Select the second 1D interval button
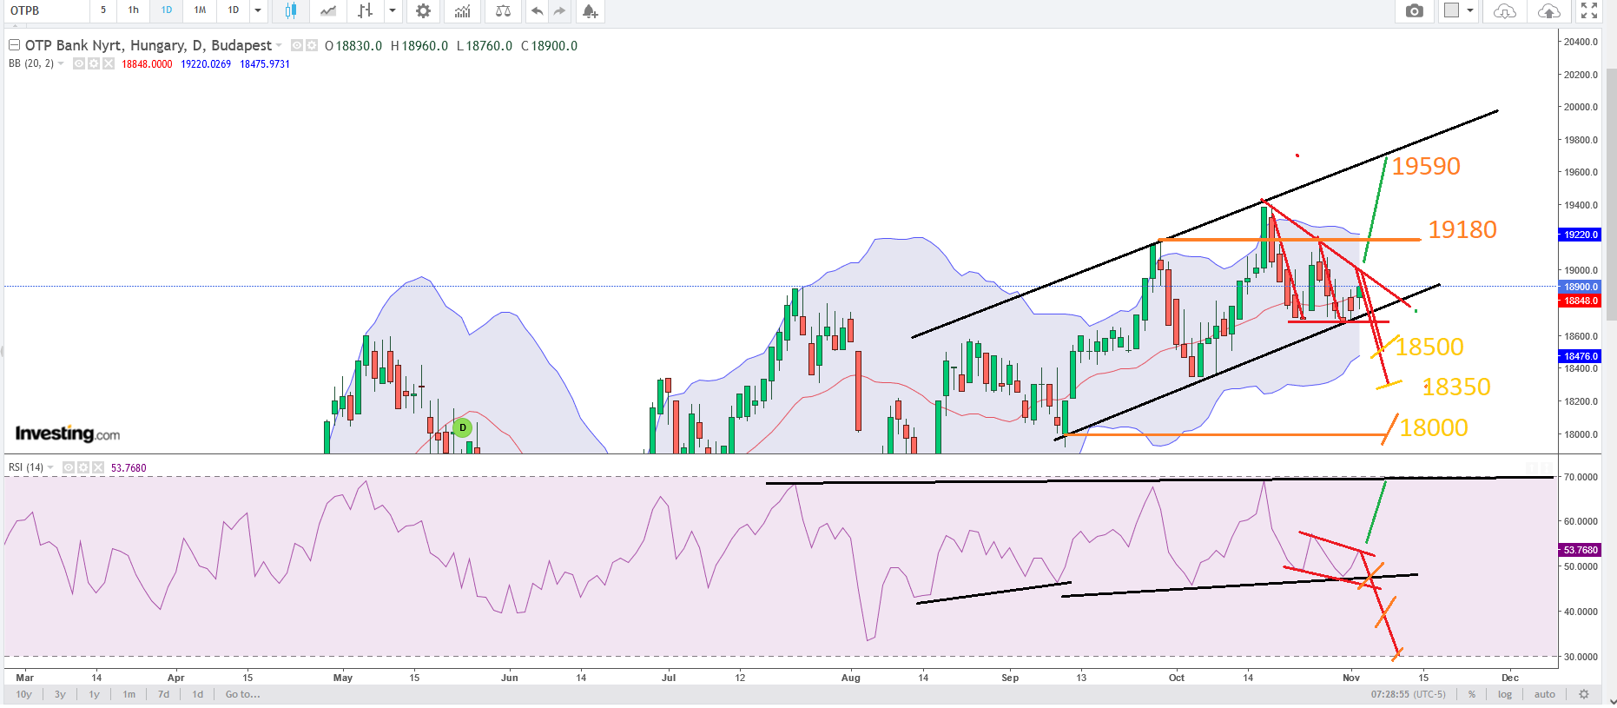1617x708 pixels. [234, 10]
